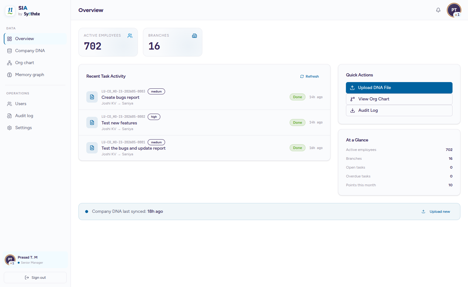The height and width of the screenshot is (287, 468).
Task: Click medium badge on Create bugs report
Action: 156,92
